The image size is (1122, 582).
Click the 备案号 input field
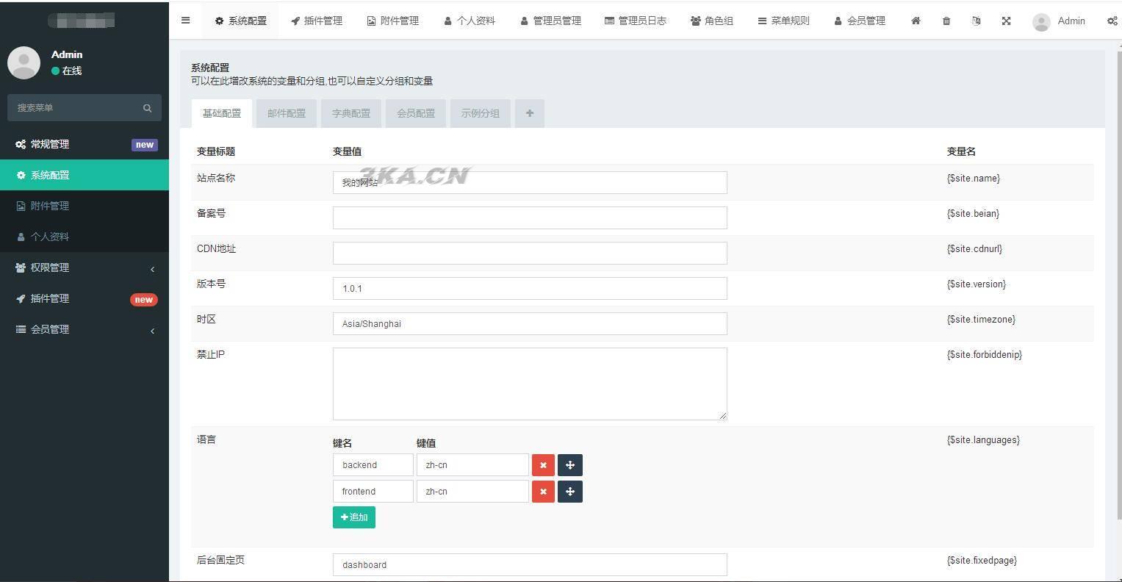point(530,218)
